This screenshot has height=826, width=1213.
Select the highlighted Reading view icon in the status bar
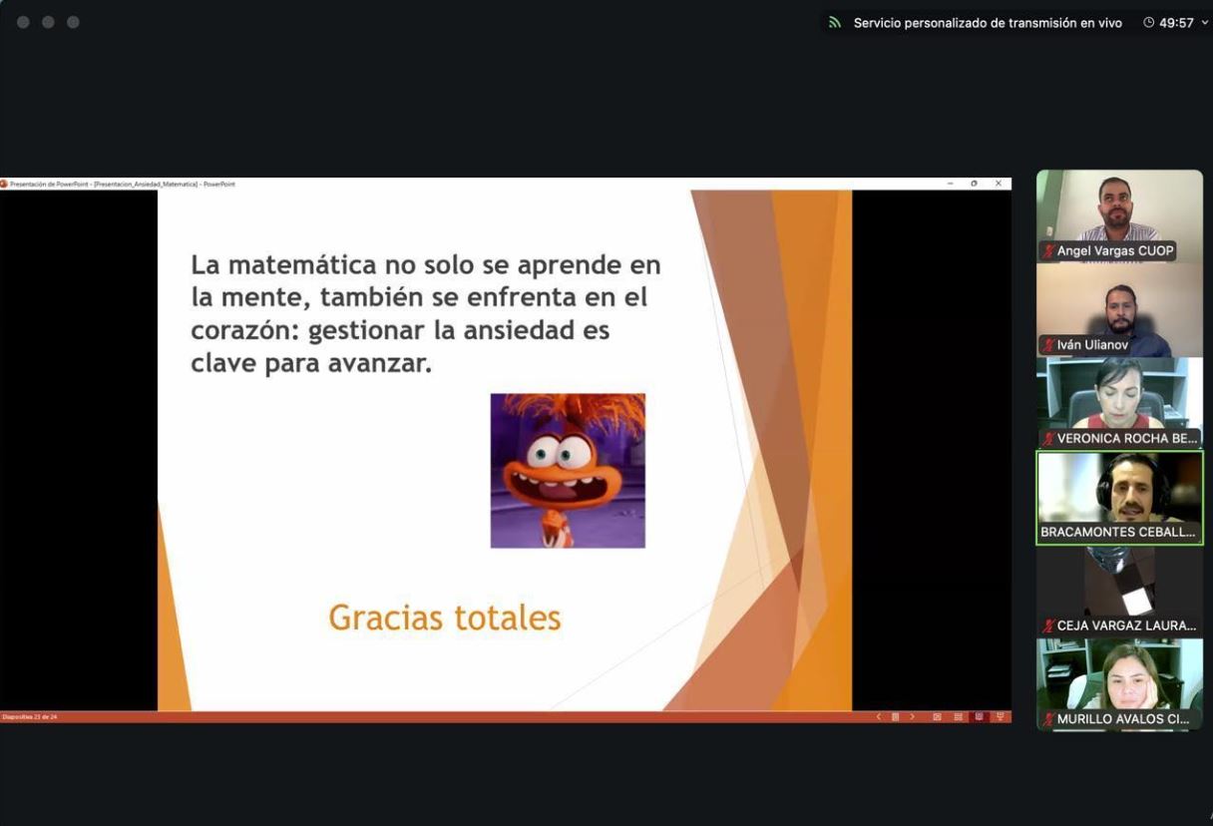(979, 716)
